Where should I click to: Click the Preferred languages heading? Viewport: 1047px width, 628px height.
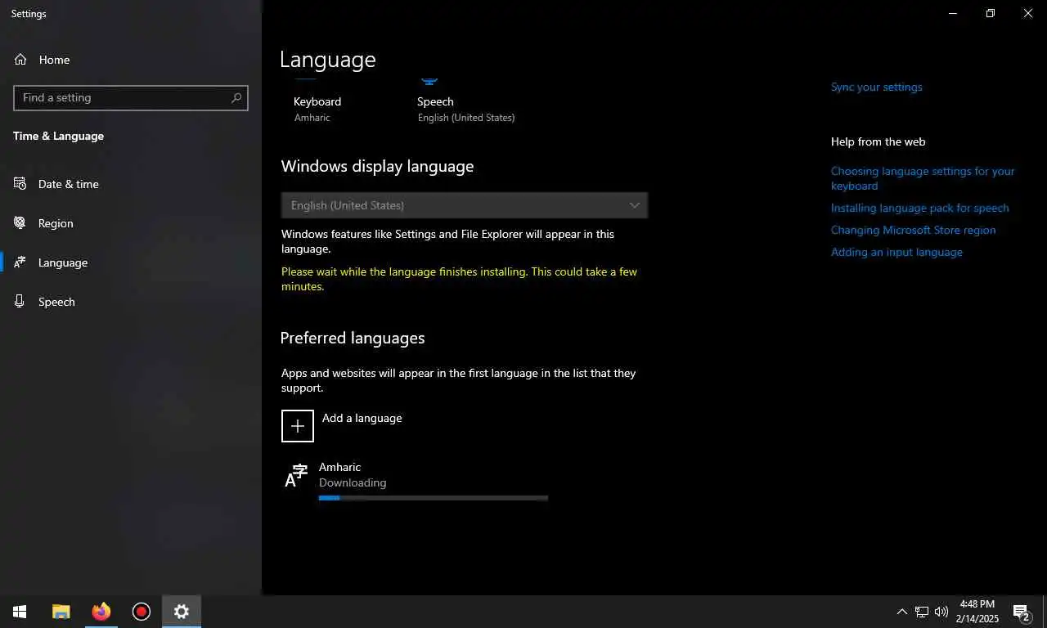pos(353,338)
